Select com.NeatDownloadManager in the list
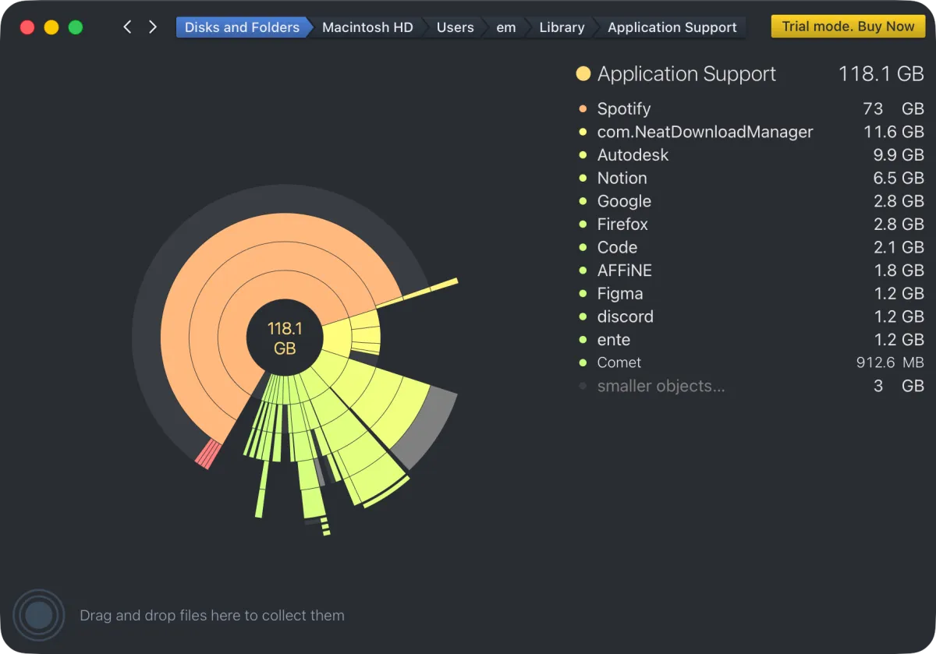Viewport: 936px width, 654px height. click(x=704, y=133)
